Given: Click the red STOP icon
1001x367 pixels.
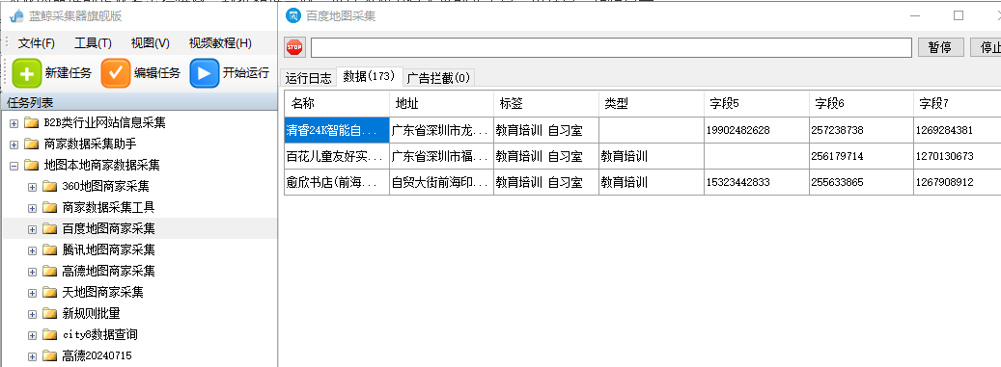Looking at the screenshot, I should click(294, 47).
